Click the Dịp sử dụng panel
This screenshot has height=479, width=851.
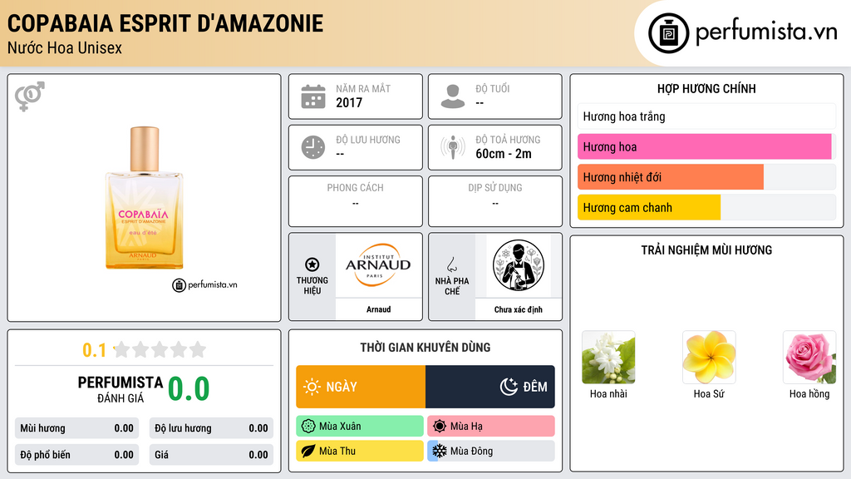495,201
